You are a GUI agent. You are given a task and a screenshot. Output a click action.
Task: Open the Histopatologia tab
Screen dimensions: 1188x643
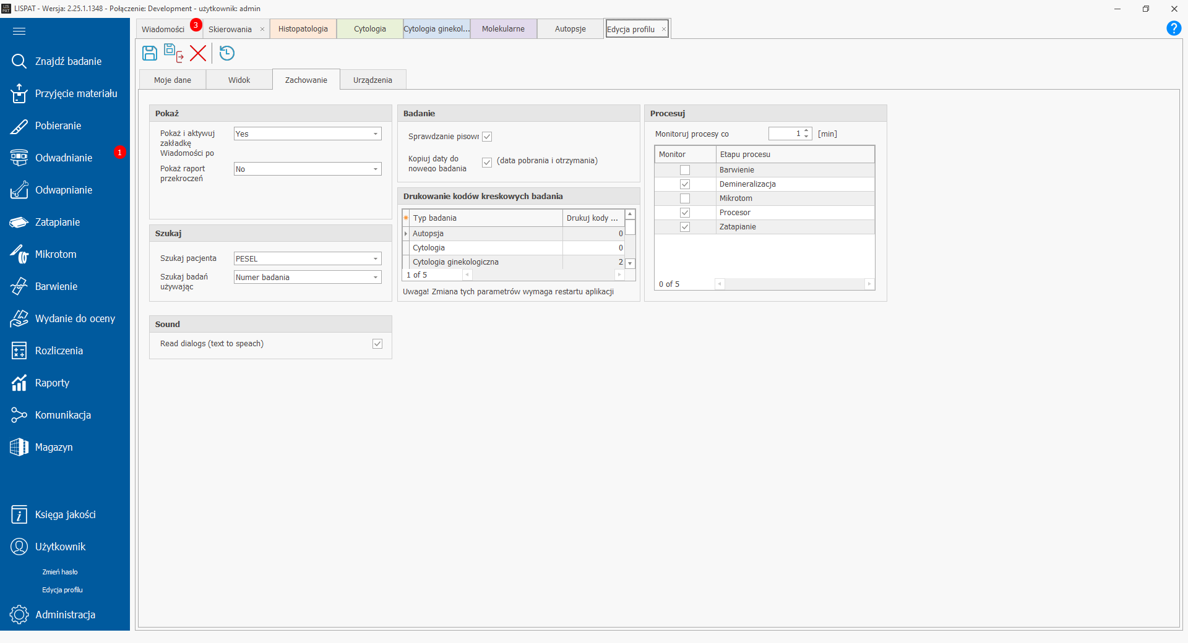point(303,29)
